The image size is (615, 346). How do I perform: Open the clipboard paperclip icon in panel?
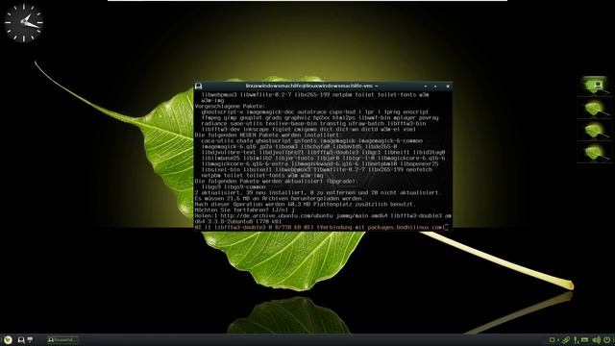click(566, 339)
